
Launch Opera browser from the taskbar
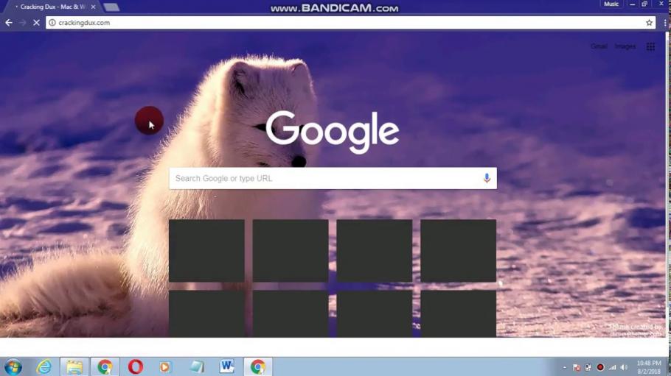click(x=136, y=367)
